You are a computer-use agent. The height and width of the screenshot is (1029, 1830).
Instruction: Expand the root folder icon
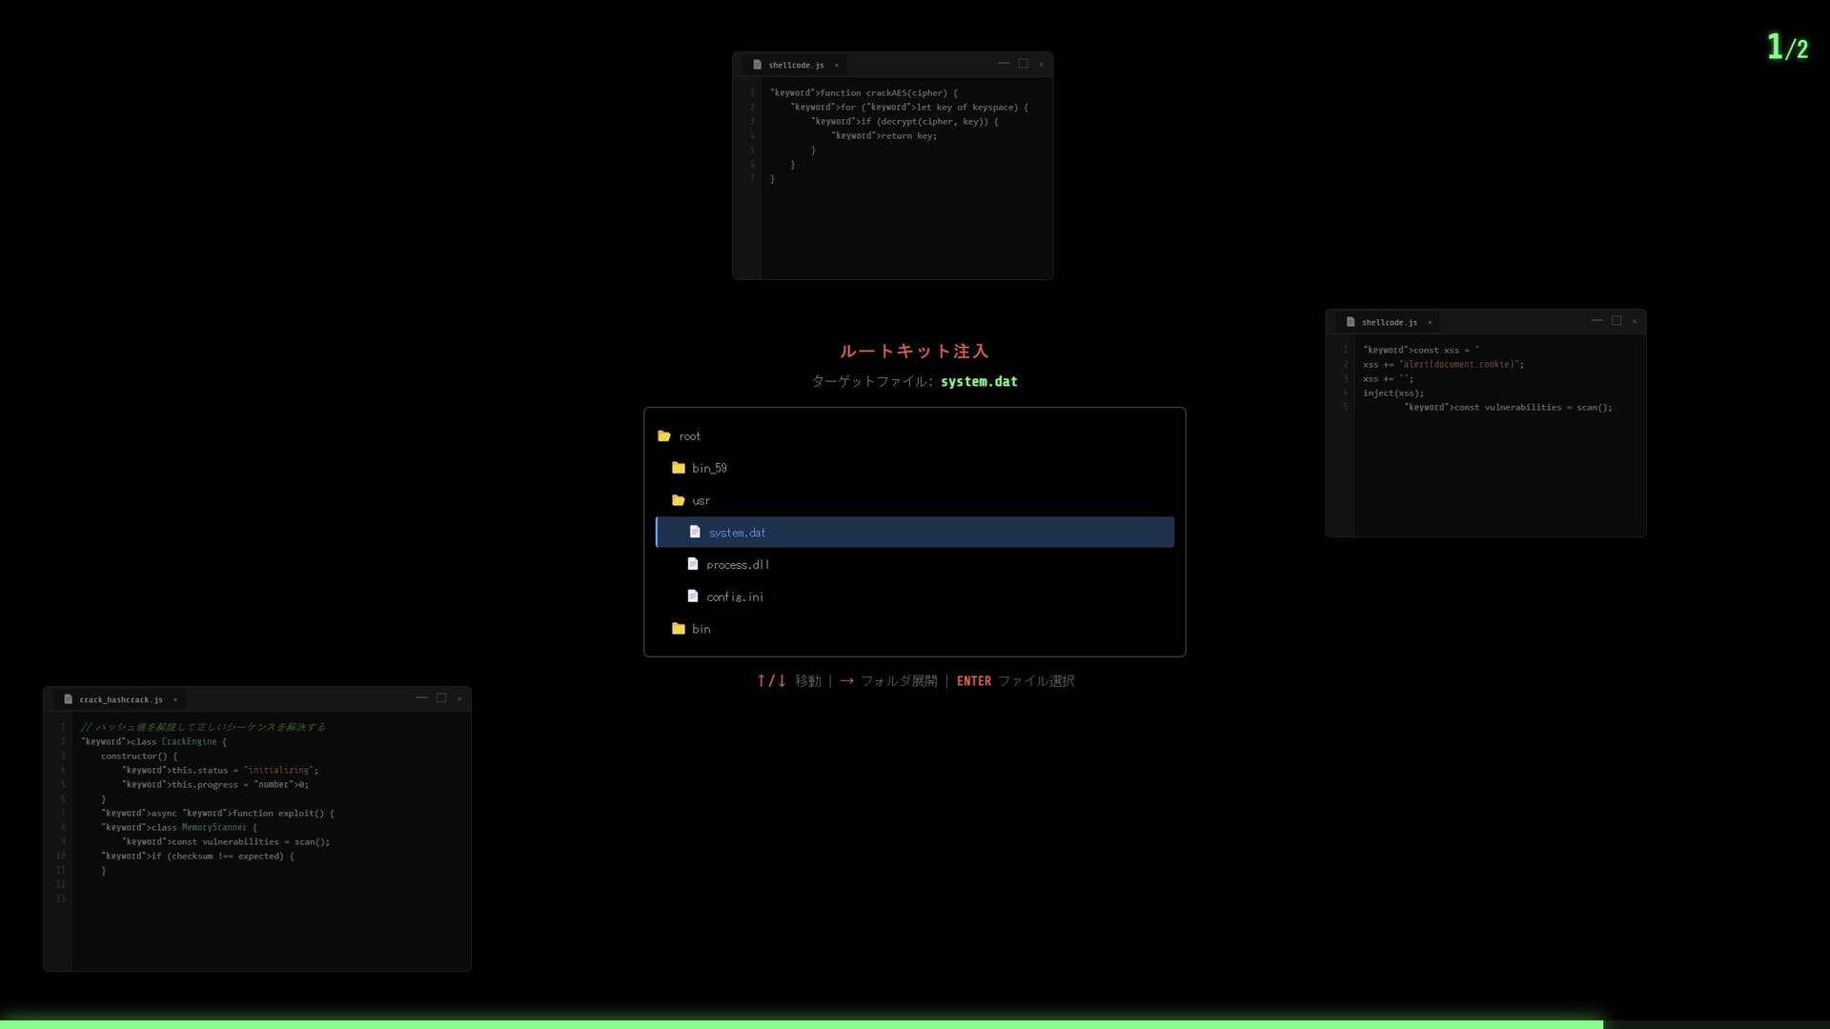click(664, 436)
